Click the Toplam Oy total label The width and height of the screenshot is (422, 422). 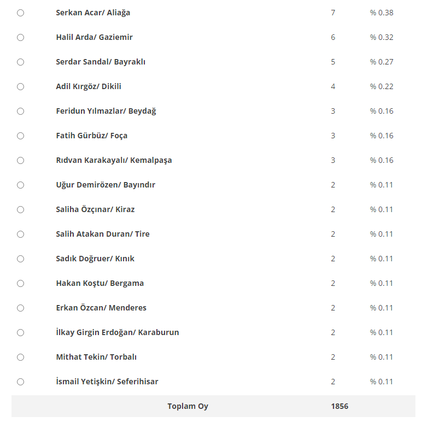click(x=187, y=406)
